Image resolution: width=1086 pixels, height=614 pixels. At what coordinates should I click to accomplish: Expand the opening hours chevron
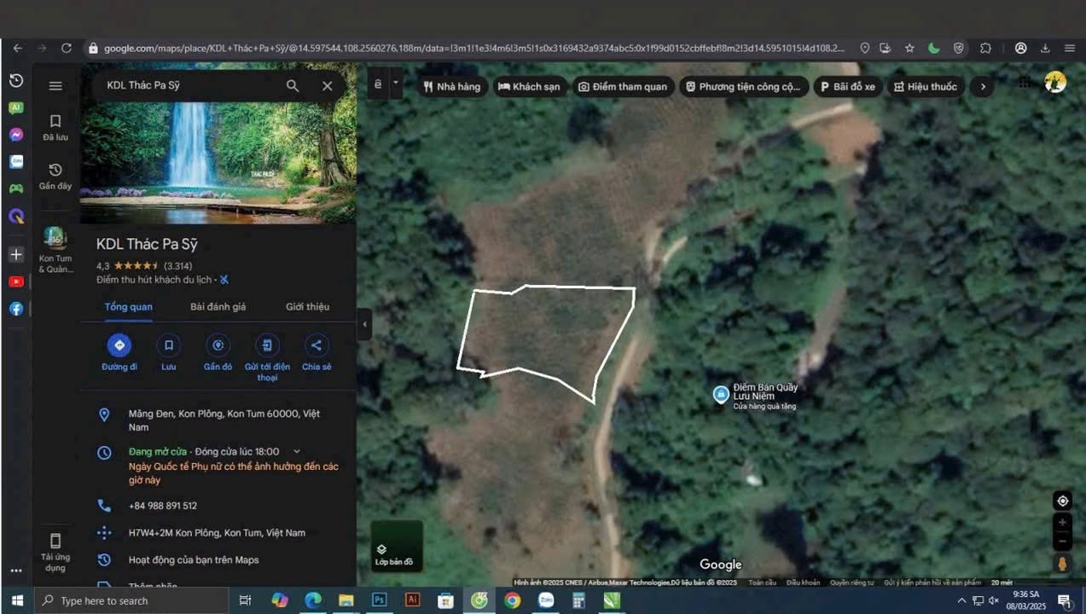297,451
